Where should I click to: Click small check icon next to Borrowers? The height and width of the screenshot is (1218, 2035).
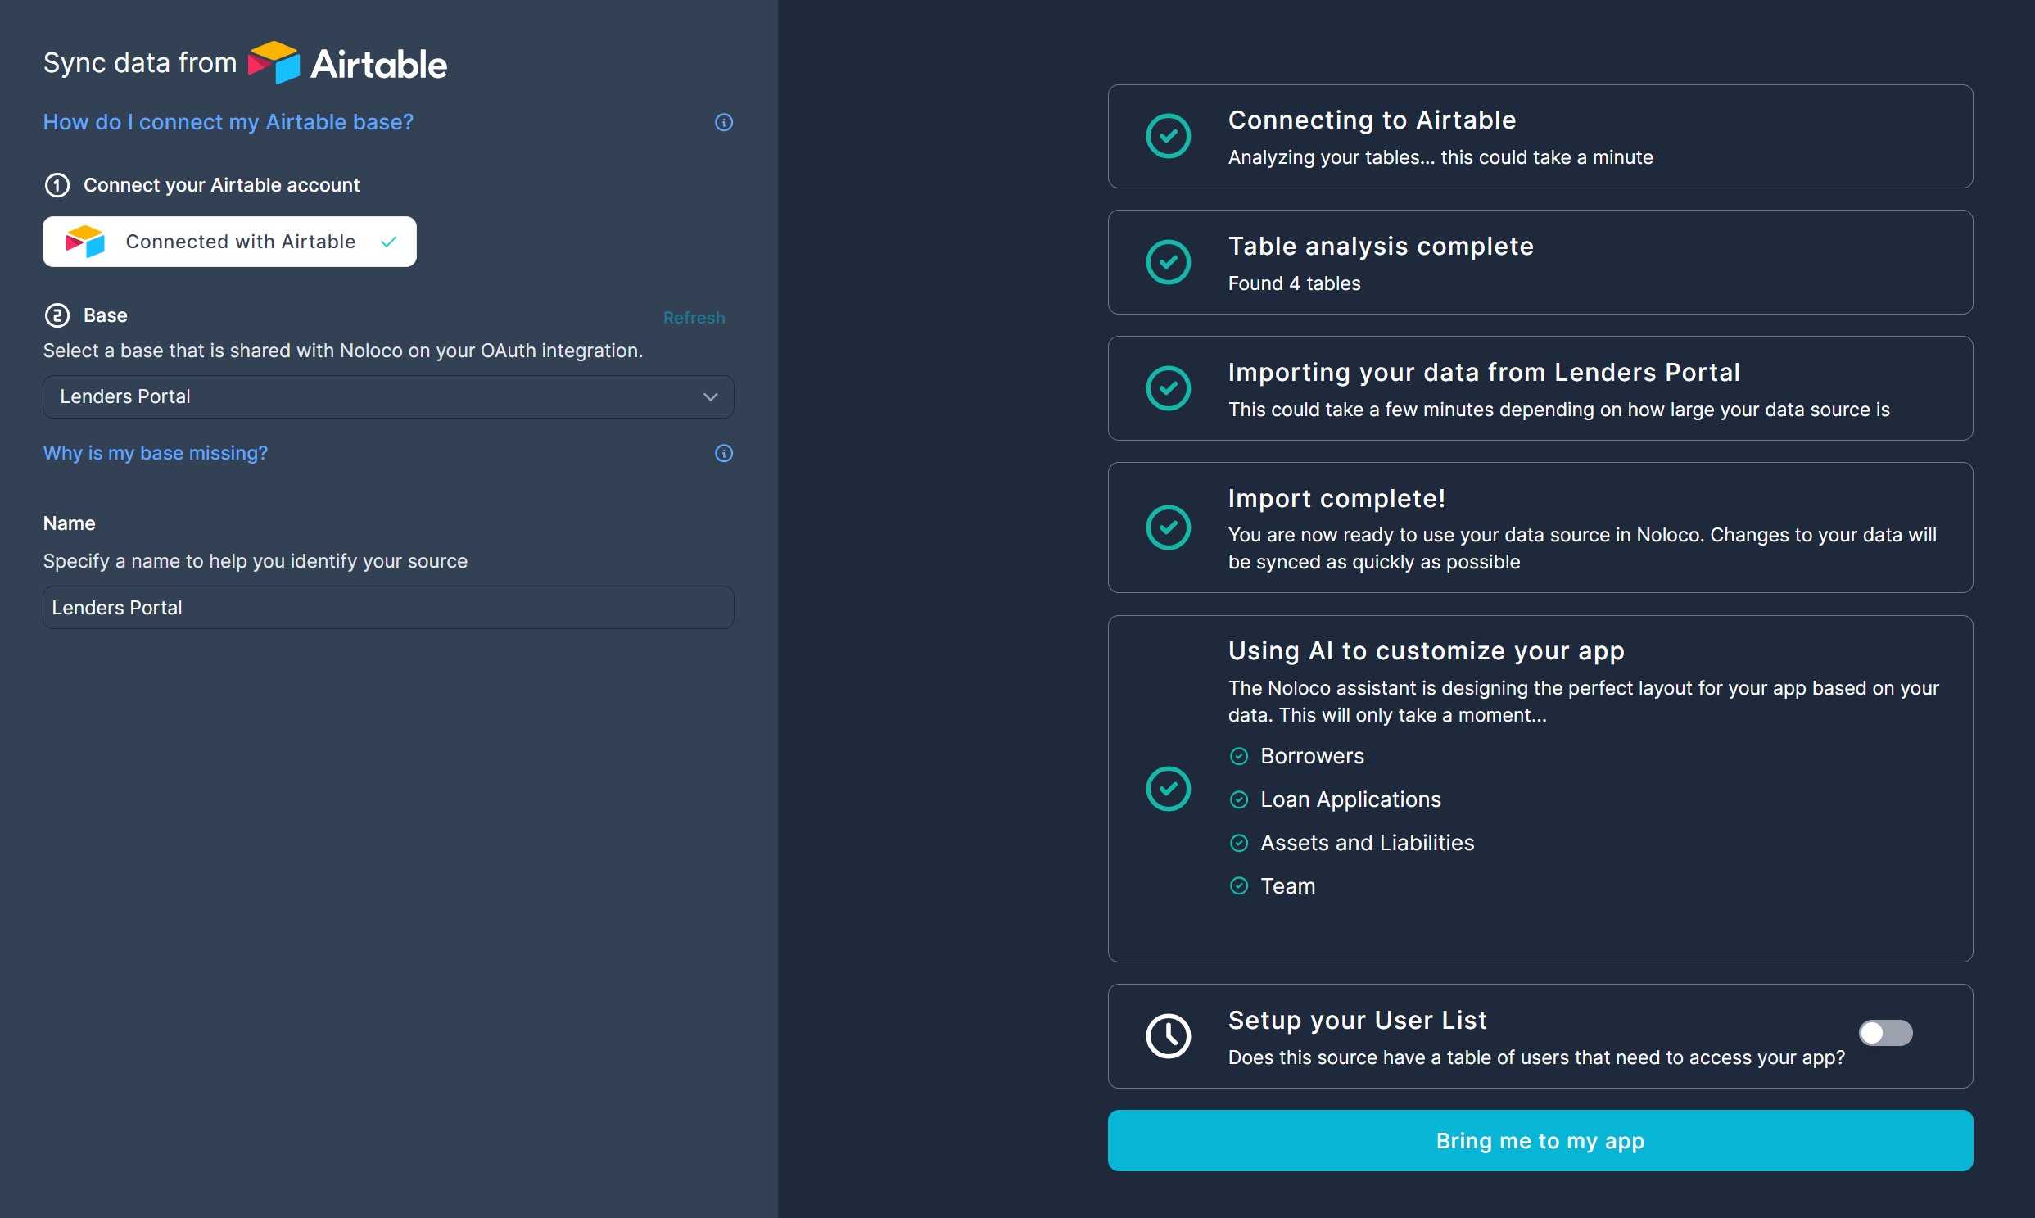click(1239, 756)
